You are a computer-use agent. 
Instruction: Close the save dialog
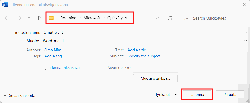[x=244, y=5]
